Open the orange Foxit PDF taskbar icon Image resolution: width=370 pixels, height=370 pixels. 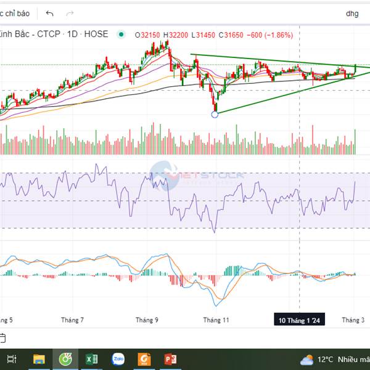(144, 359)
